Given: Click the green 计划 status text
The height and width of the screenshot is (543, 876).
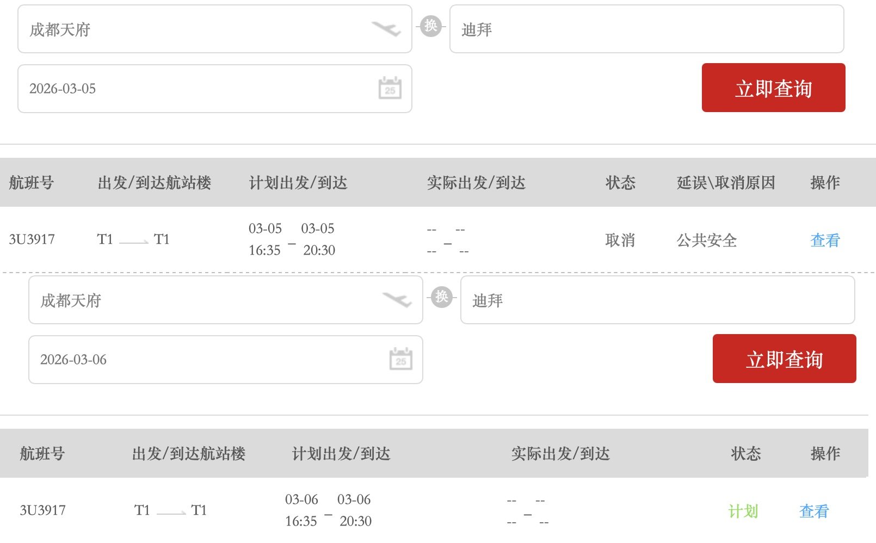Looking at the screenshot, I should (743, 511).
